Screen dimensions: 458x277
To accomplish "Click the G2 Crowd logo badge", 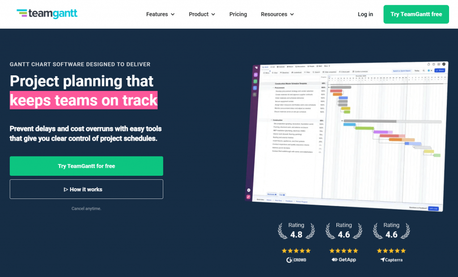I will click(296, 260).
